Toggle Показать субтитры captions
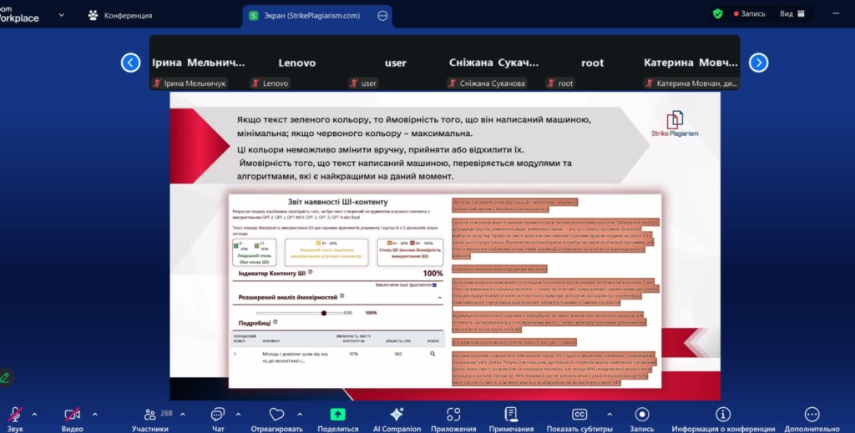This screenshot has height=433, width=855. pos(579,414)
